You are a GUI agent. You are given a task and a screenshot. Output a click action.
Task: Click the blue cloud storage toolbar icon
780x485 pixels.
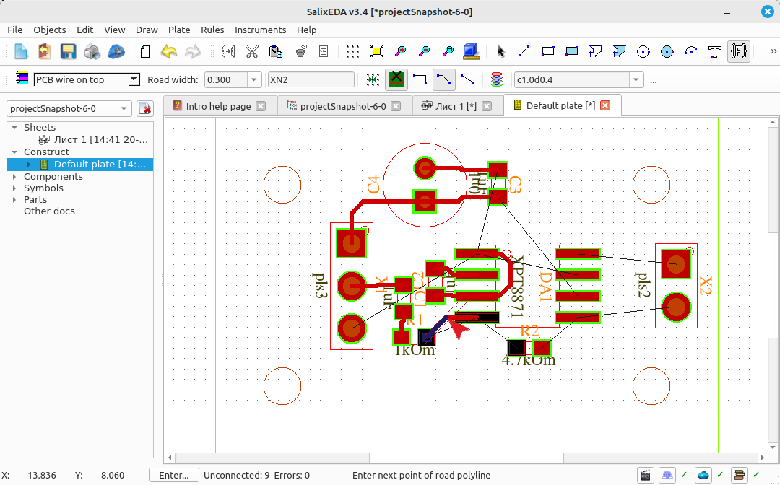pyautogui.click(x=116, y=51)
